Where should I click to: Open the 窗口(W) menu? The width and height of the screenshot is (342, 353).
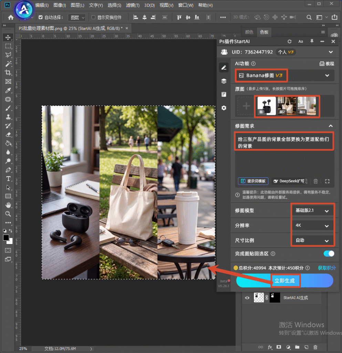[x=186, y=5]
